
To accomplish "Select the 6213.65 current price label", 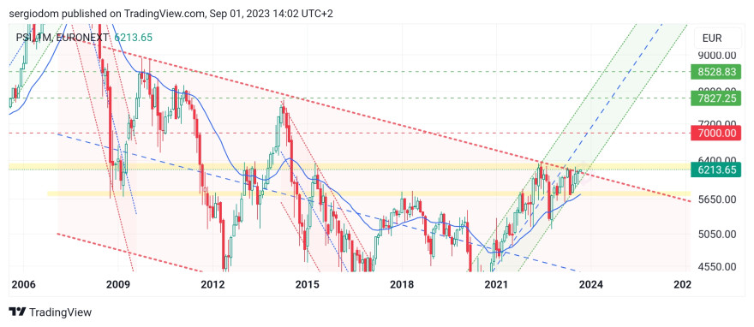I will [x=716, y=169].
